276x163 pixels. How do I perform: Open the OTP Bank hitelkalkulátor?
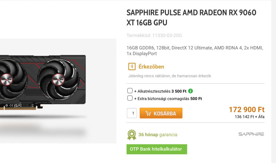[x=157, y=149]
